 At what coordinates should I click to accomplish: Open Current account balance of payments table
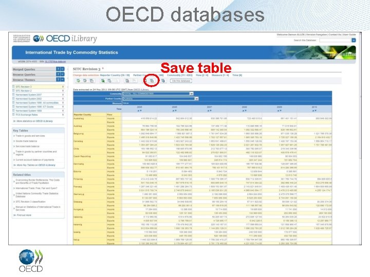(35, 160)
